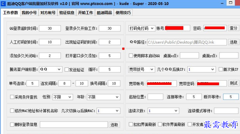
Task: Enable the 发送验证 checkbox
Action: [x=67, y=70]
